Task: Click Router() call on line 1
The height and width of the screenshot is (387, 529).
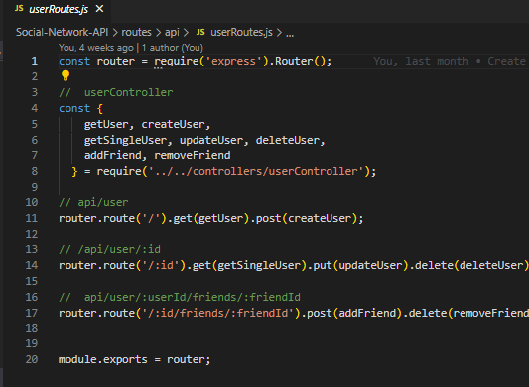Action: pos(300,62)
